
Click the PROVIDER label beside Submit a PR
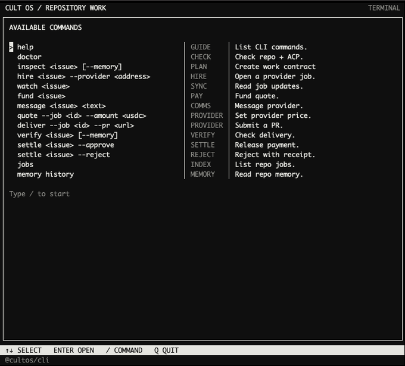click(207, 126)
